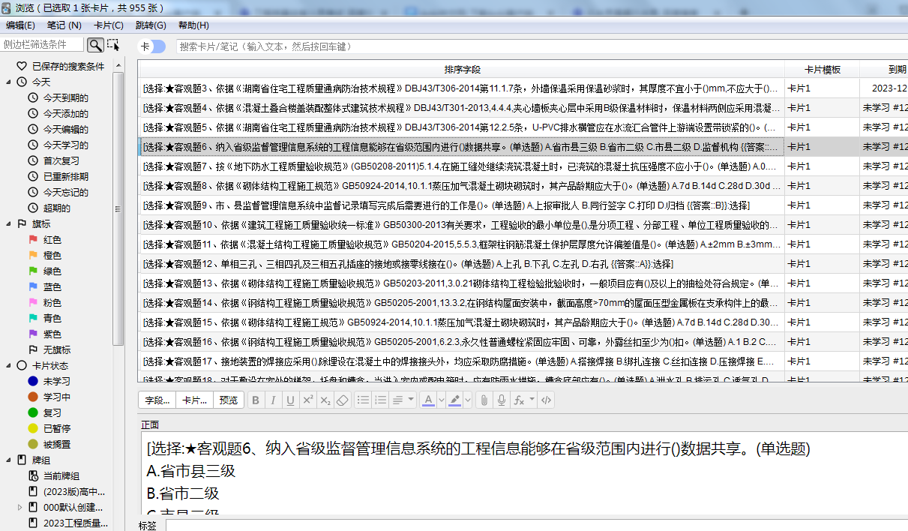Insert an ordered numbered list
The width and height of the screenshot is (908, 531).
(380, 400)
